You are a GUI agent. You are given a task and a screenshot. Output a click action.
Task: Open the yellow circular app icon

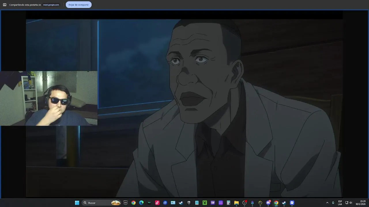pyautogui.click(x=260, y=203)
